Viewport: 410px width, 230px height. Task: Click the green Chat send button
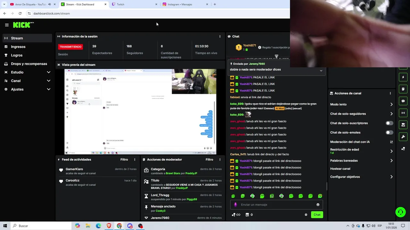pyautogui.click(x=317, y=215)
